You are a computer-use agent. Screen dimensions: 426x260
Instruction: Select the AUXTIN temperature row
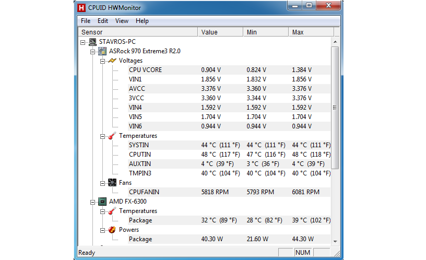229,164
